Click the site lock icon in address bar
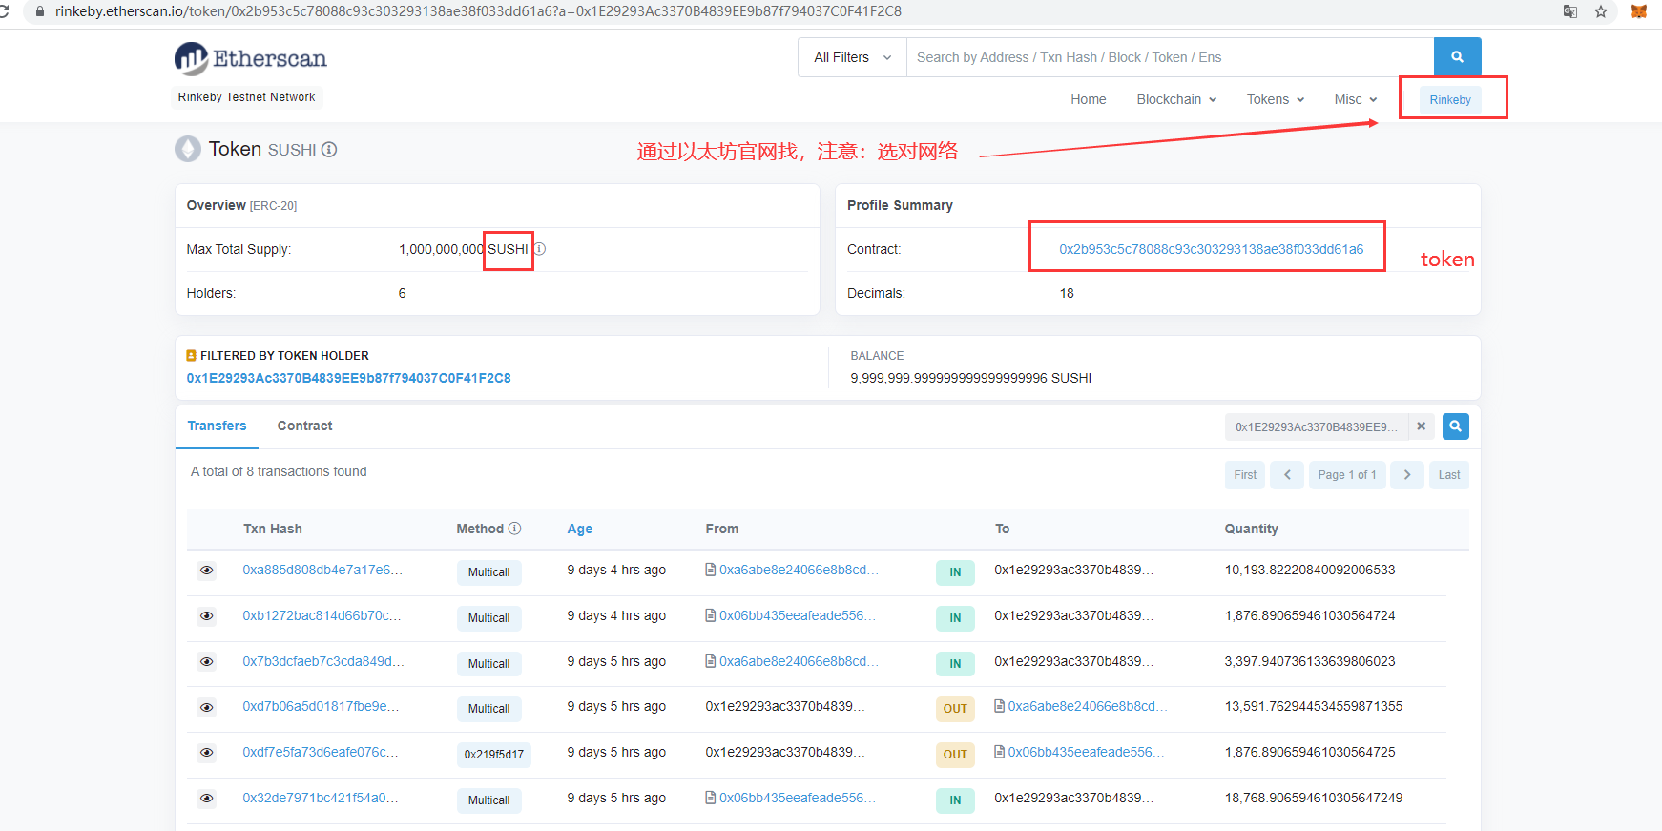 click(40, 11)
